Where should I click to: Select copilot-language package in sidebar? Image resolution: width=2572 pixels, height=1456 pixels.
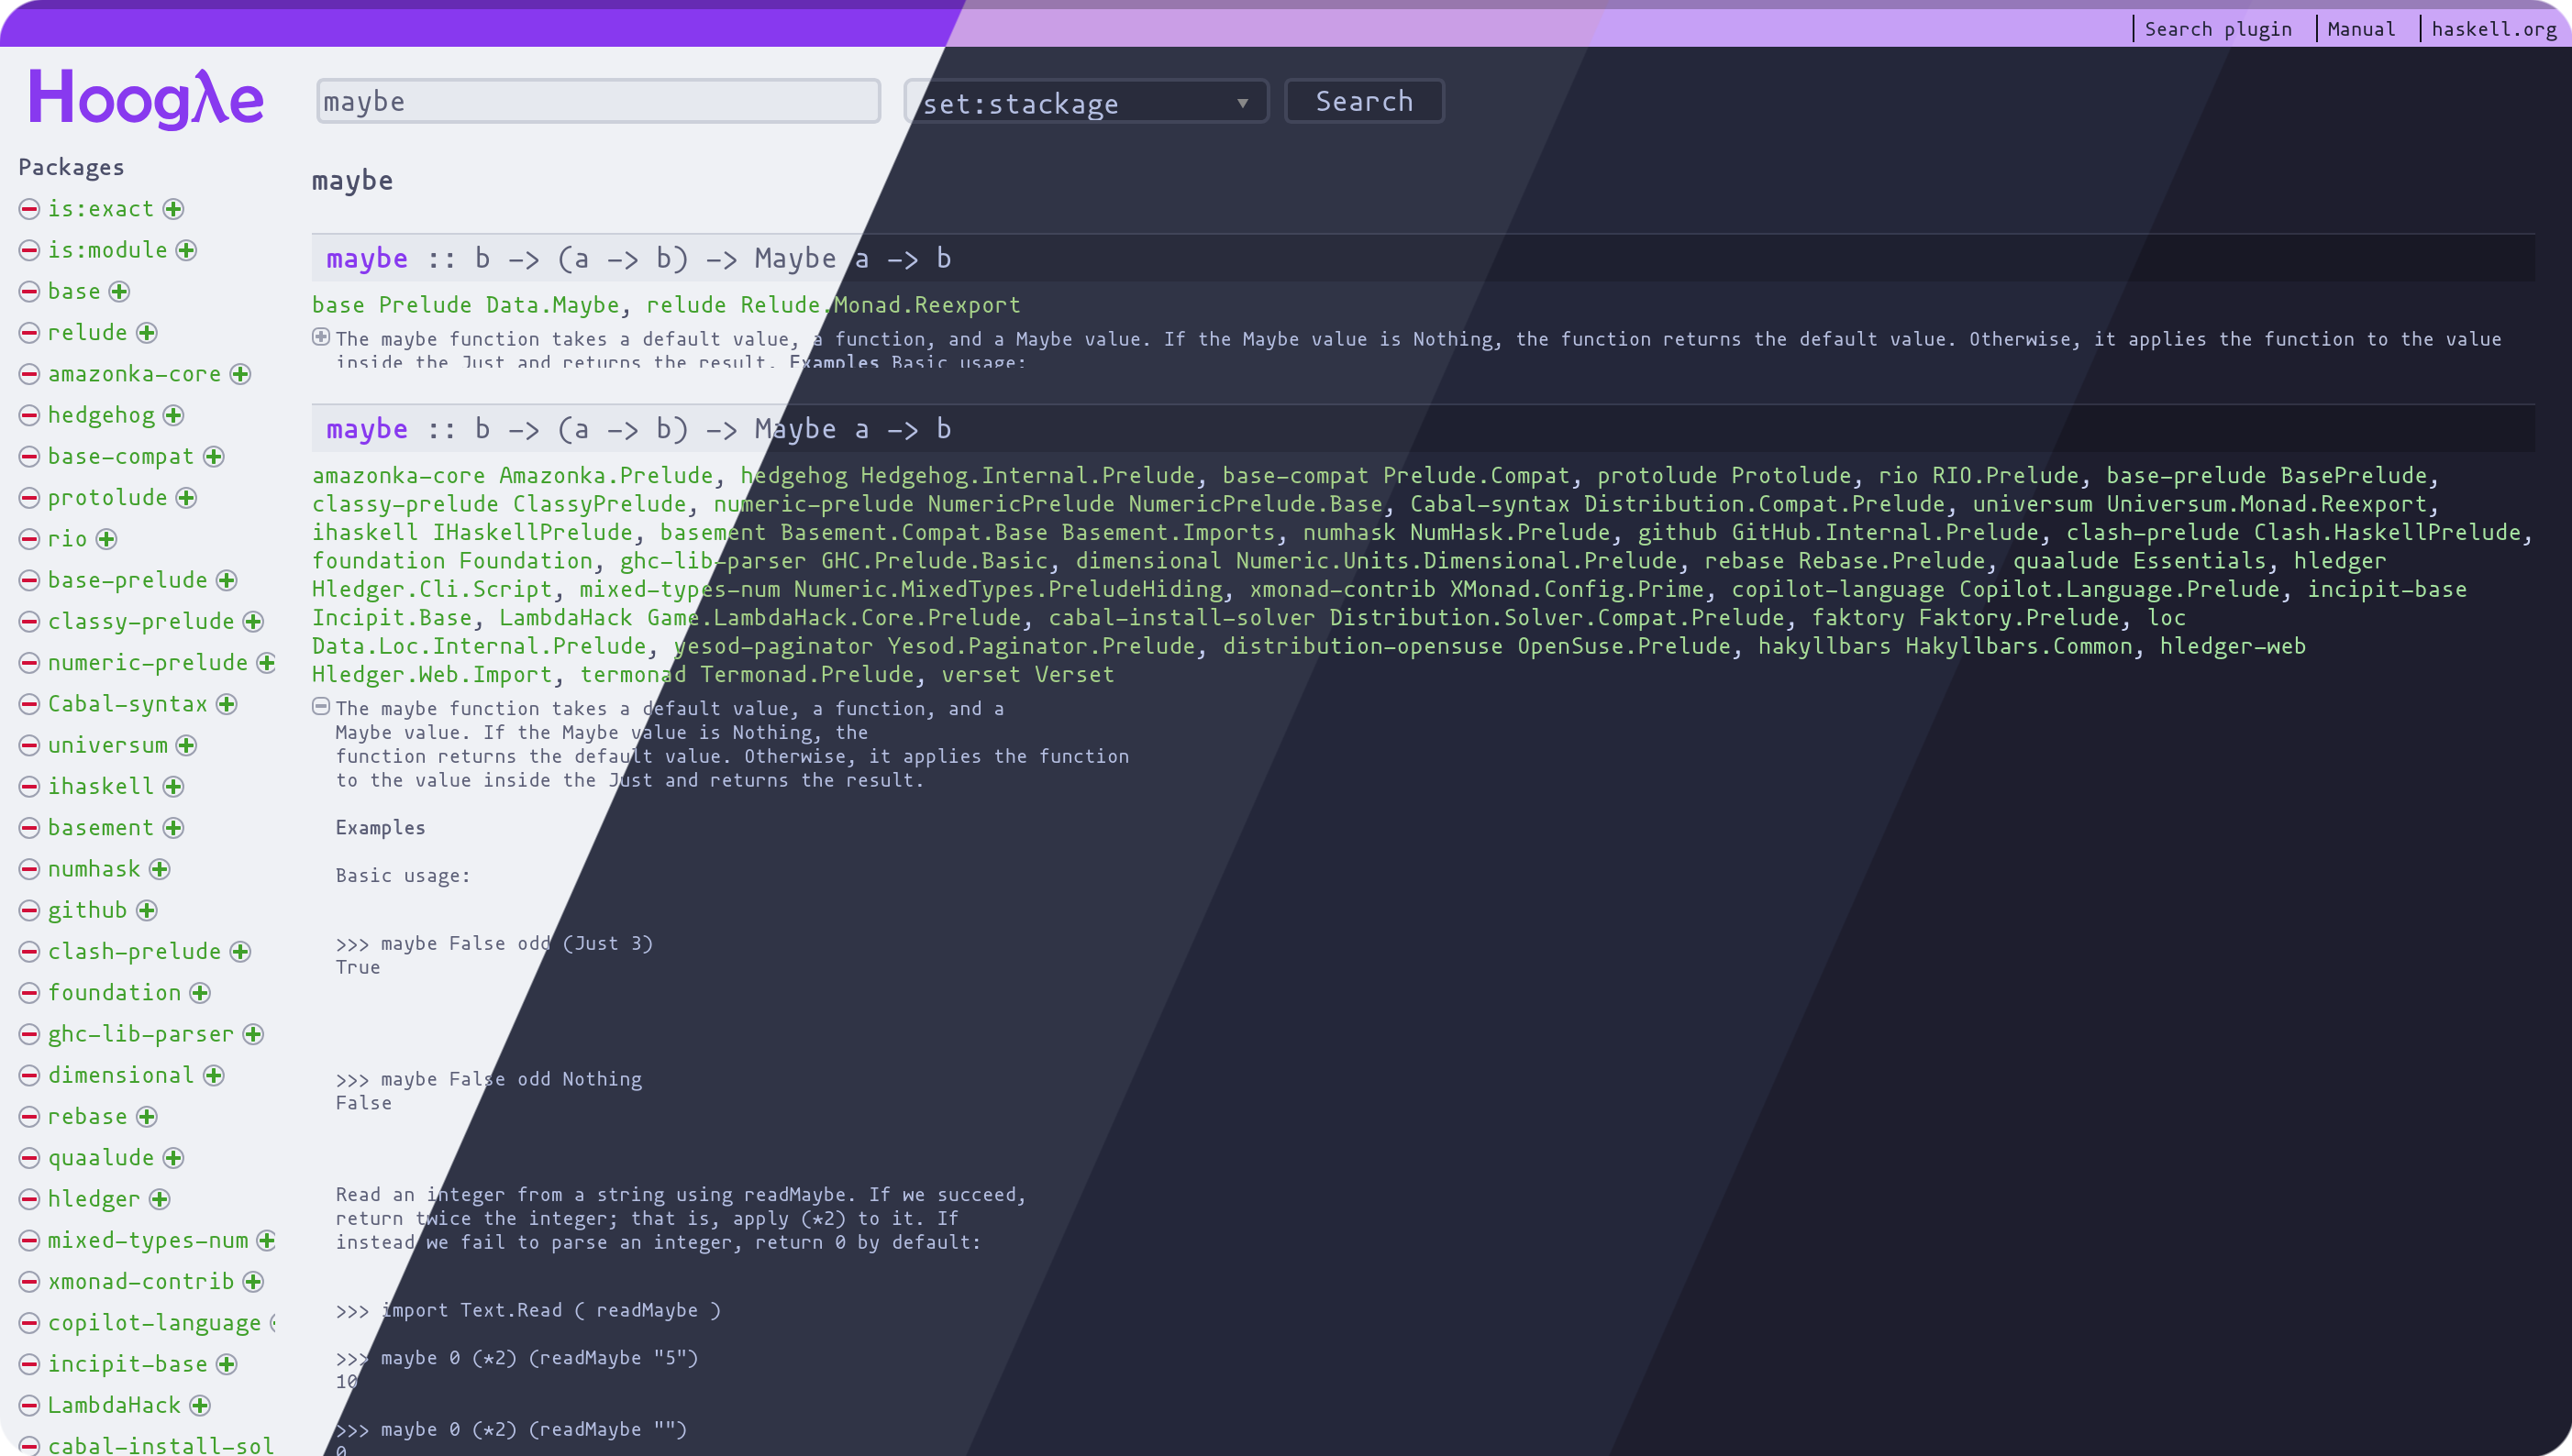coord(154,1323)
